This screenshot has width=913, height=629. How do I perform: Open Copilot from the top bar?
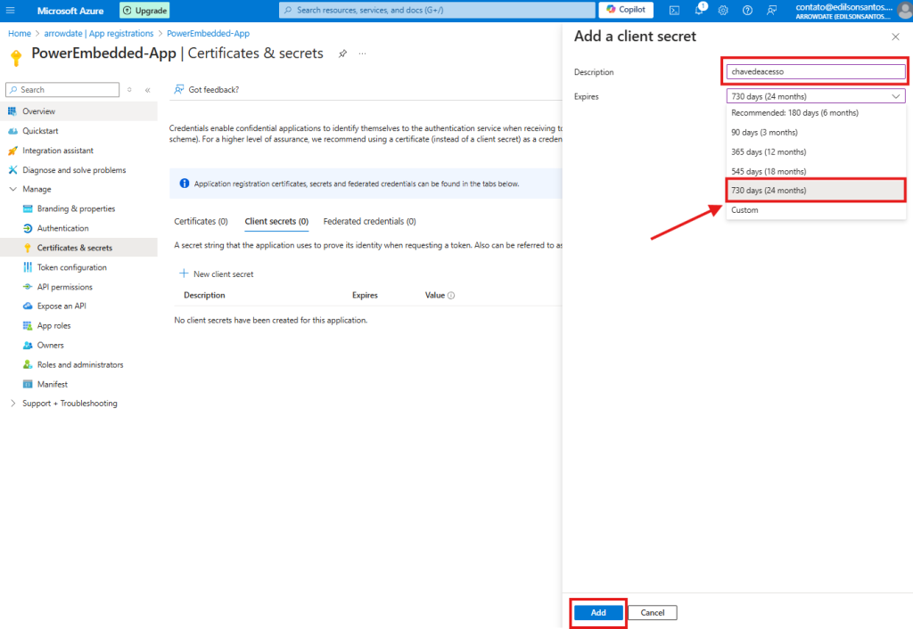click(626, 10)
